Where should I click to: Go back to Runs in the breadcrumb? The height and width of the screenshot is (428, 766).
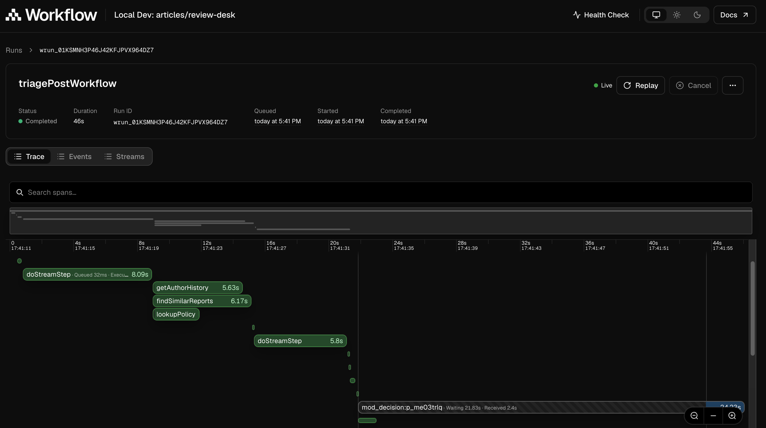point(14,50)
